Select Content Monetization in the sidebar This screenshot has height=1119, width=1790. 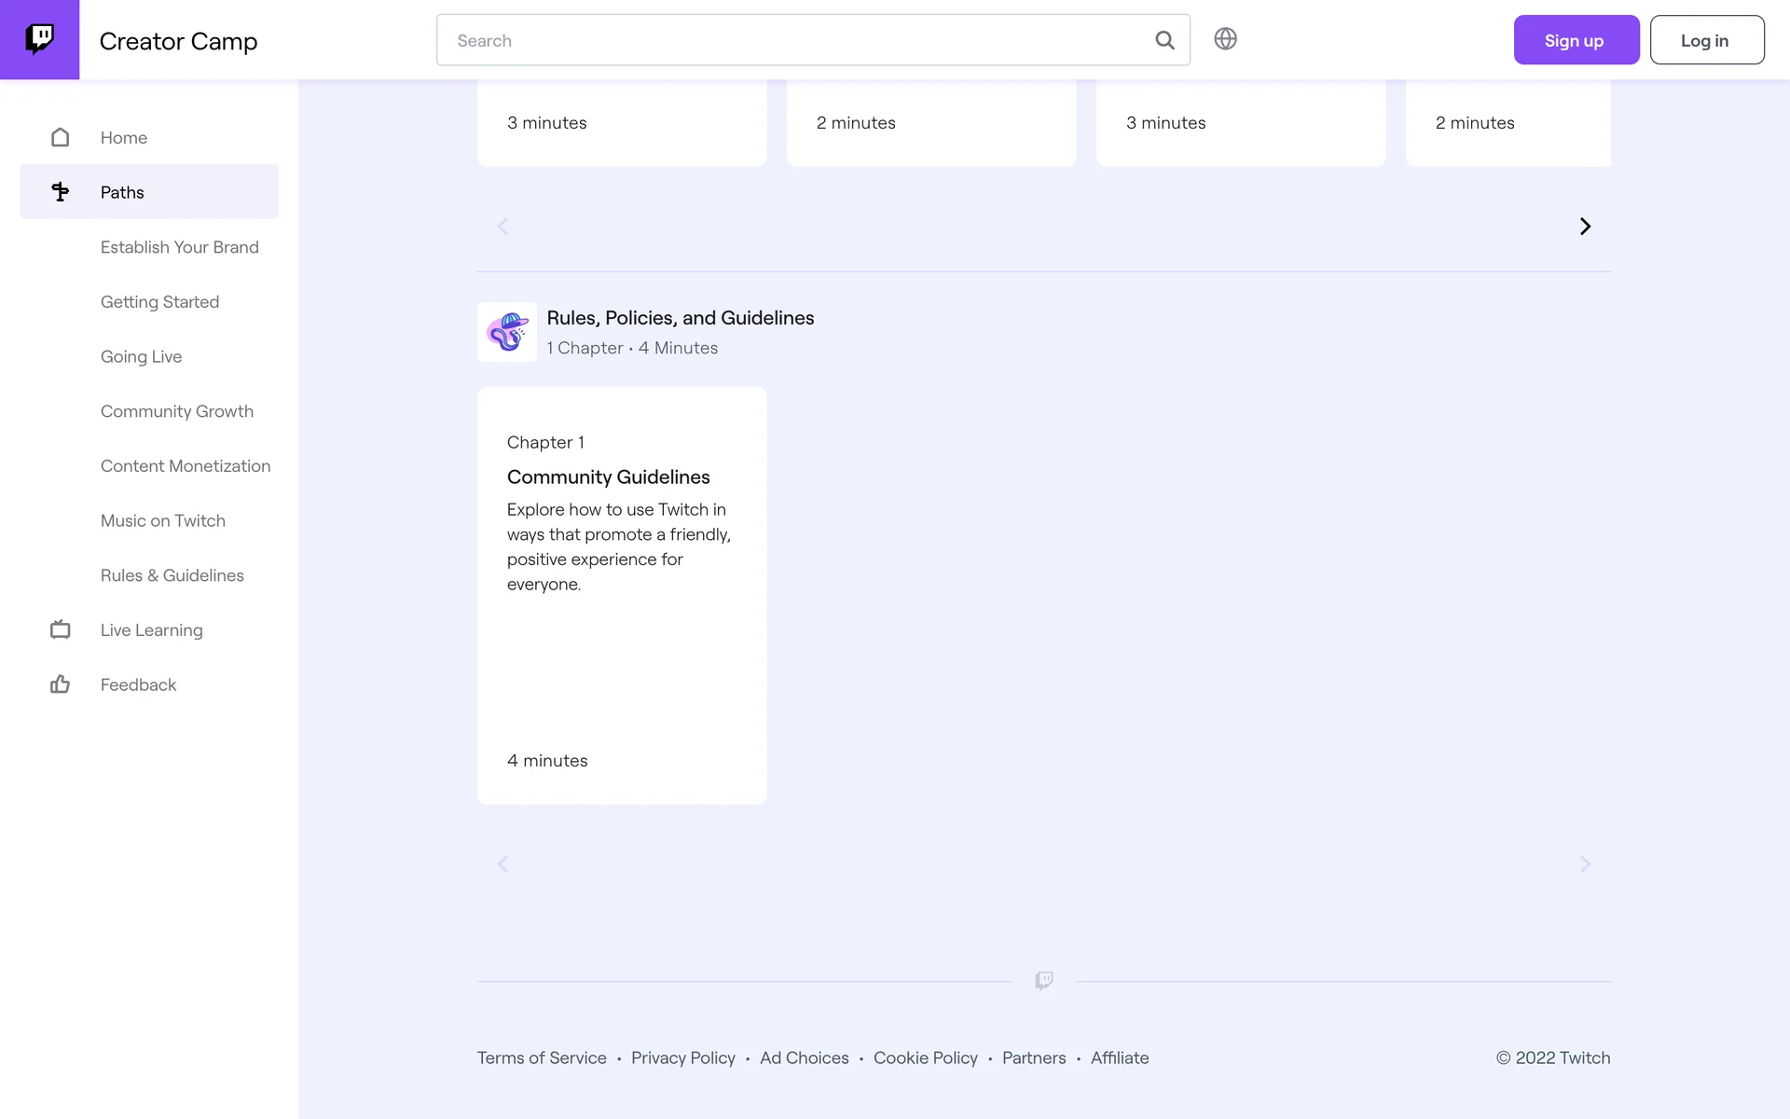186,466
